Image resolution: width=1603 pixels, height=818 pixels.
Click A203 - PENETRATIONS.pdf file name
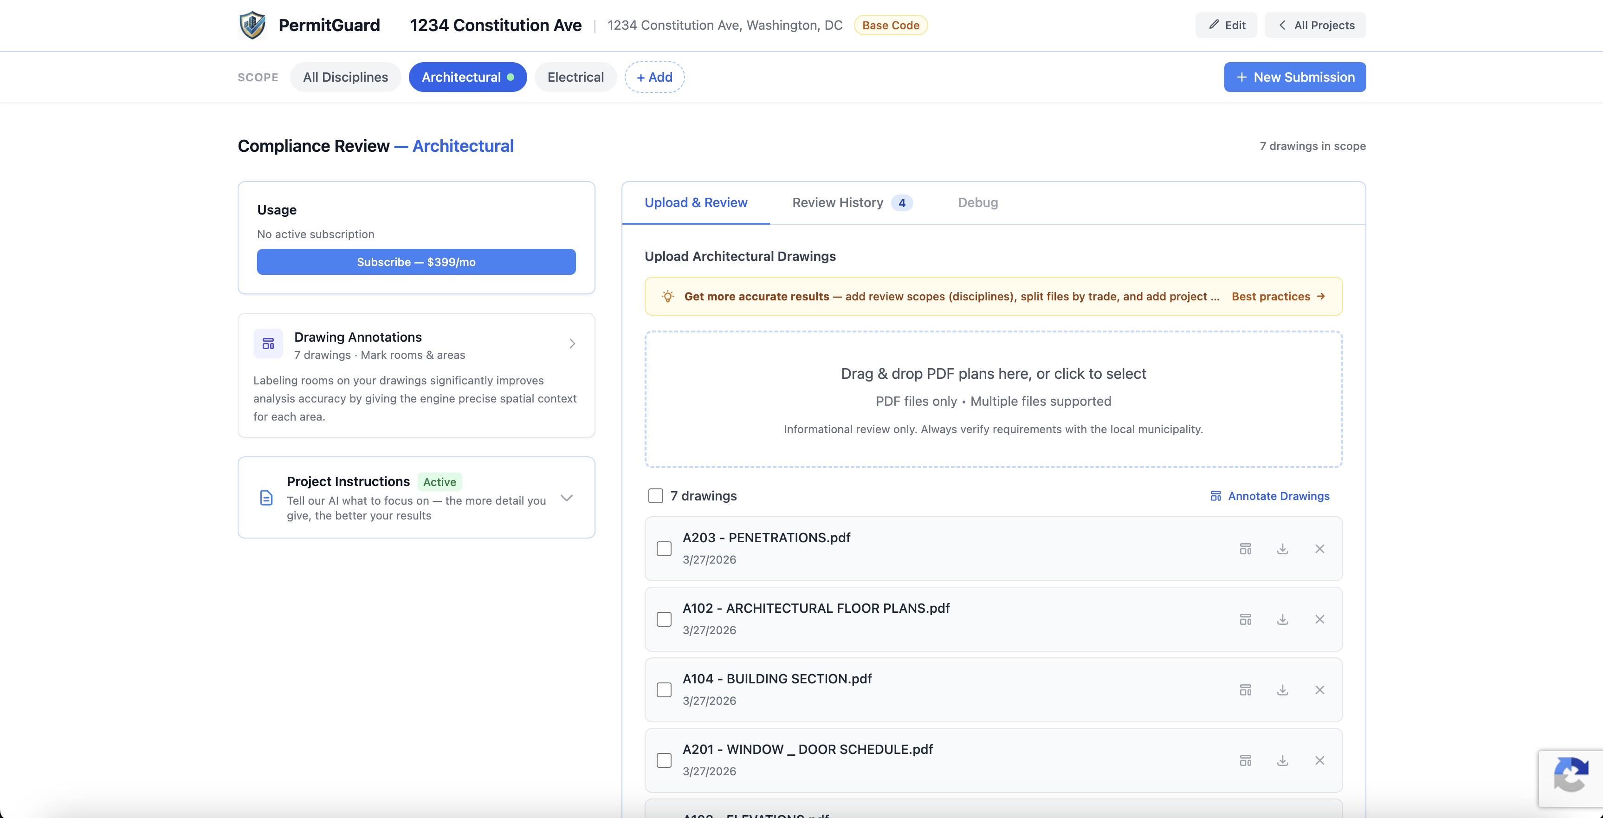766,537
